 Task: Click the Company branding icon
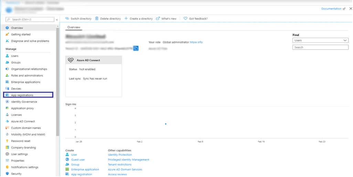tap(7, 148)
